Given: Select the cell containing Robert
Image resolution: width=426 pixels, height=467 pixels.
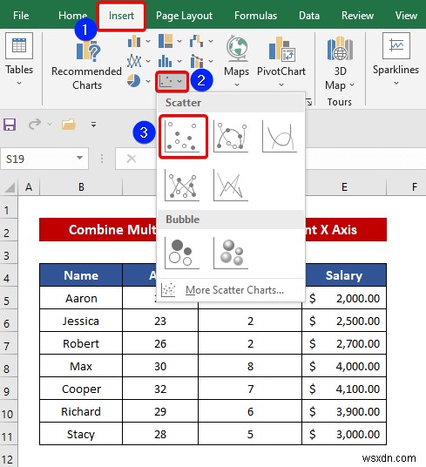Looking at the screenshot, I should click(81, 343).
